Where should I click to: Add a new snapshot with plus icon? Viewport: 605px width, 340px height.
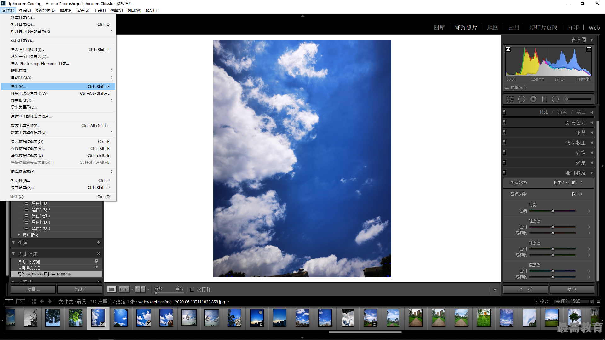[99, 243]
